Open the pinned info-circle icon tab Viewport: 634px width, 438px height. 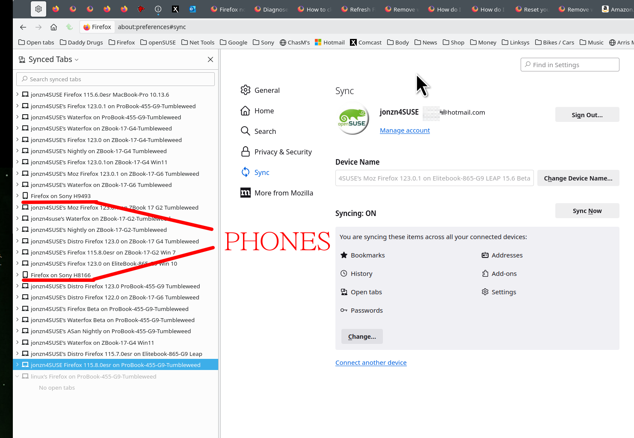[x=158, y=9]
